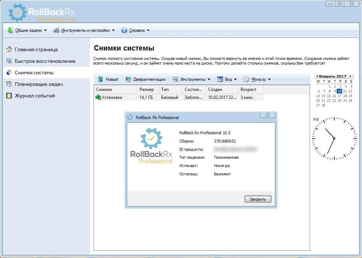This screenshot has width=362, height=258.
Task: Click the Безлимит remaining value
Action: click(x=222, y=174)
